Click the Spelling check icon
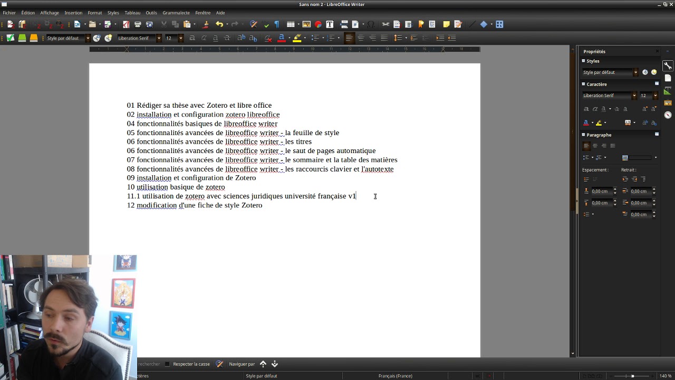The height and width of the screenshot is (380, 675). click(x=266, y=24)
